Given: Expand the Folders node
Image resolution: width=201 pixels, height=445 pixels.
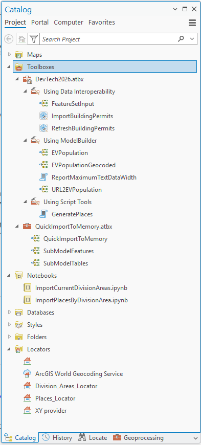Looking at the screenshot, I should tap(9, 336).
